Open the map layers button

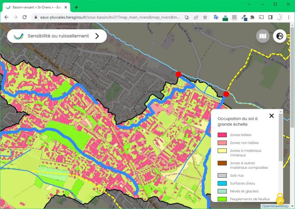click(263, 36)
